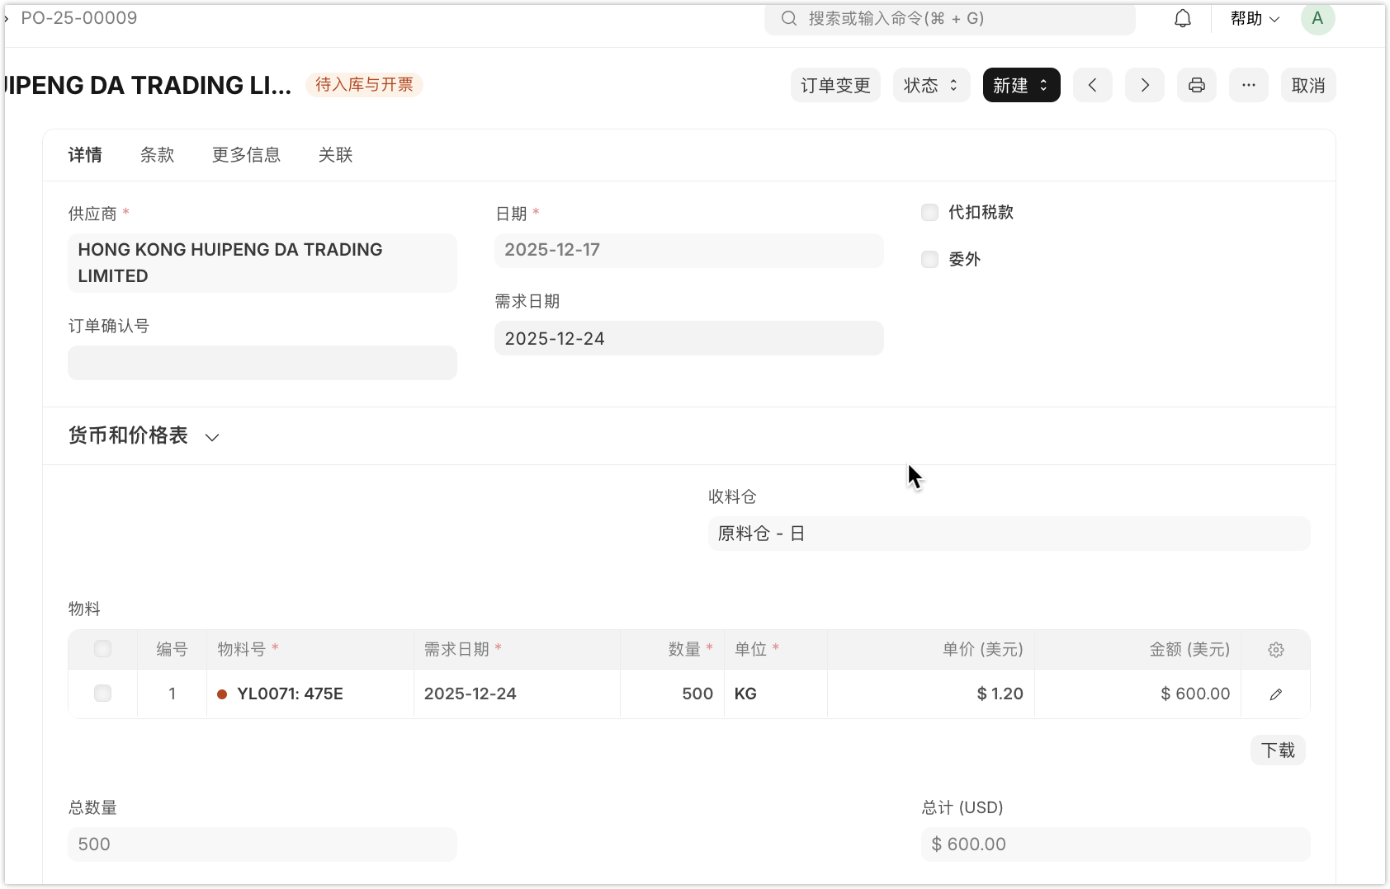Open the user avatar A menu

tap(1317, 18)
